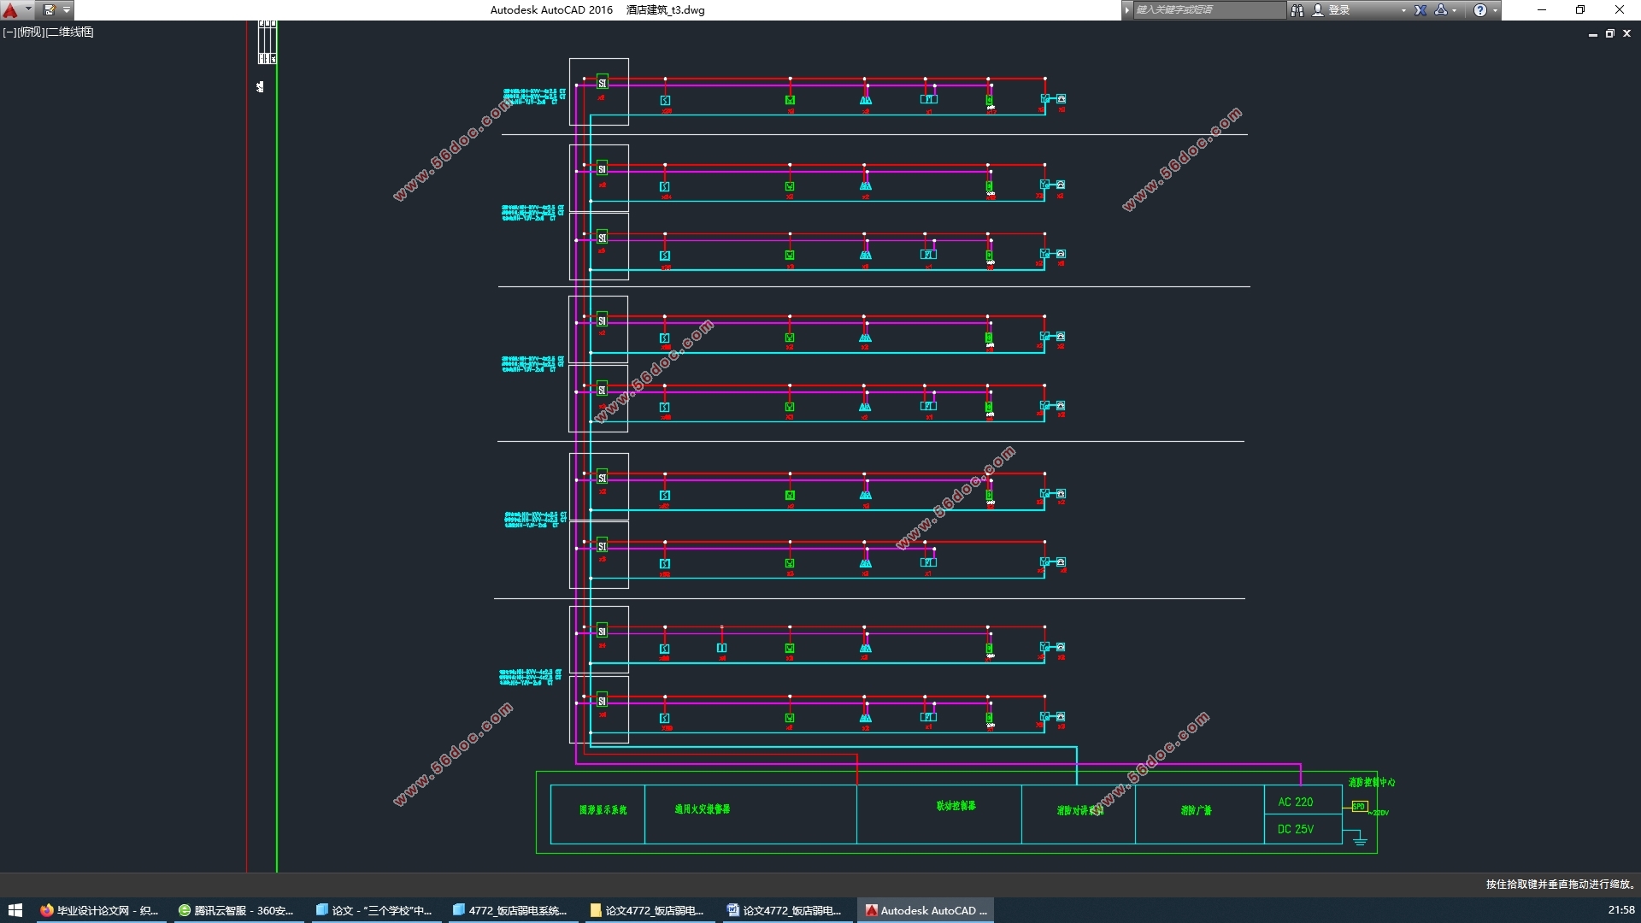This screenshot has width=1641, height=923.
Task: Open the AutoCAD application menu logo
Action: pos(10,10)
